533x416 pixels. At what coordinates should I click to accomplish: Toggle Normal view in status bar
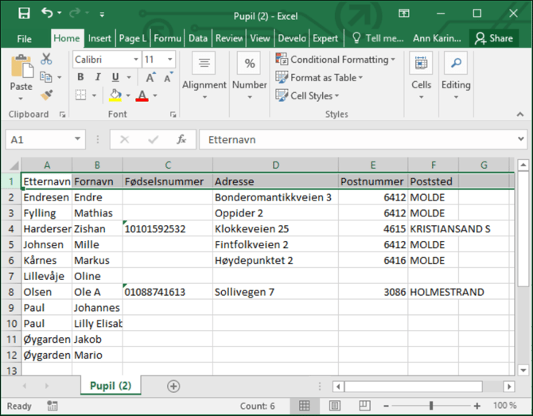pos(304,406)
